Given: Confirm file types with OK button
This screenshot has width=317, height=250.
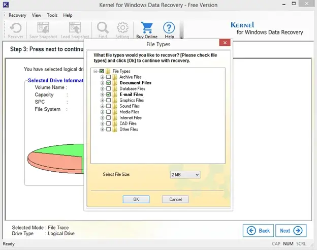Looking at the screenshot, I should 136,199.
